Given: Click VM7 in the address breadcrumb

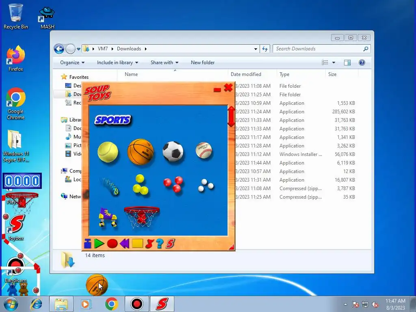Looking at the screenshot, I should [x=103, y=49].
